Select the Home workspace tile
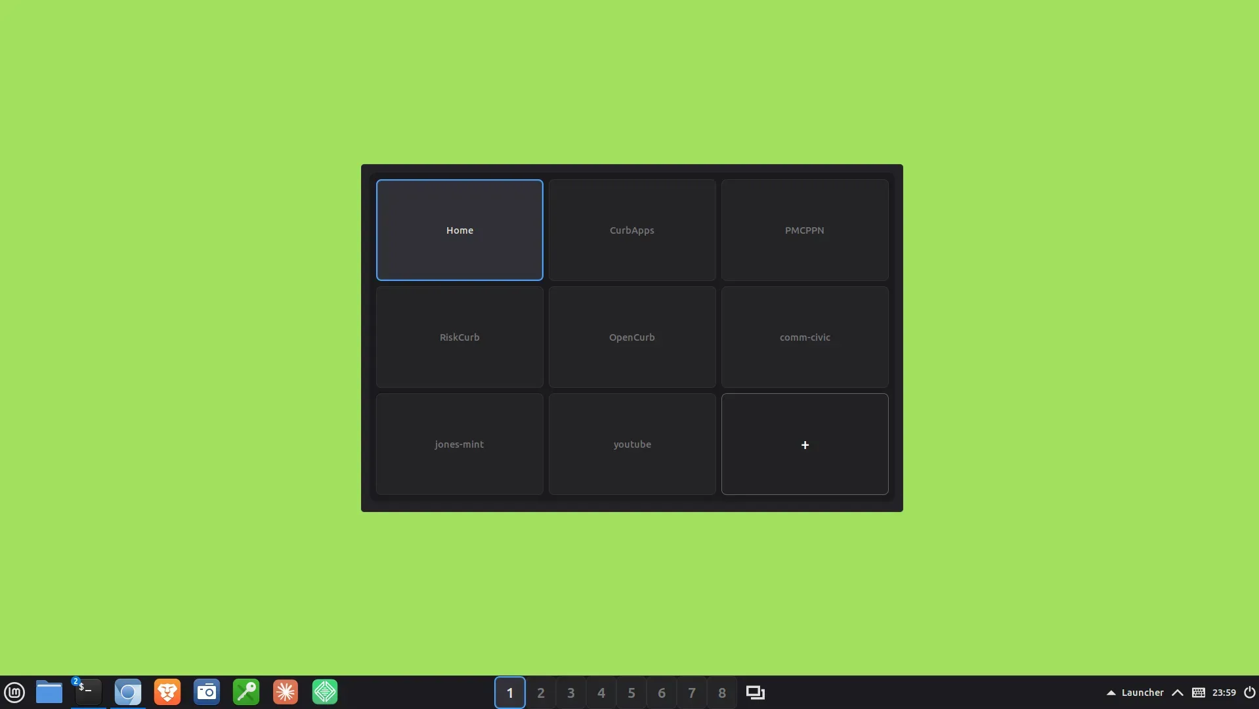The width and height of the screenshot is (1259, 709). pos(459,230)
